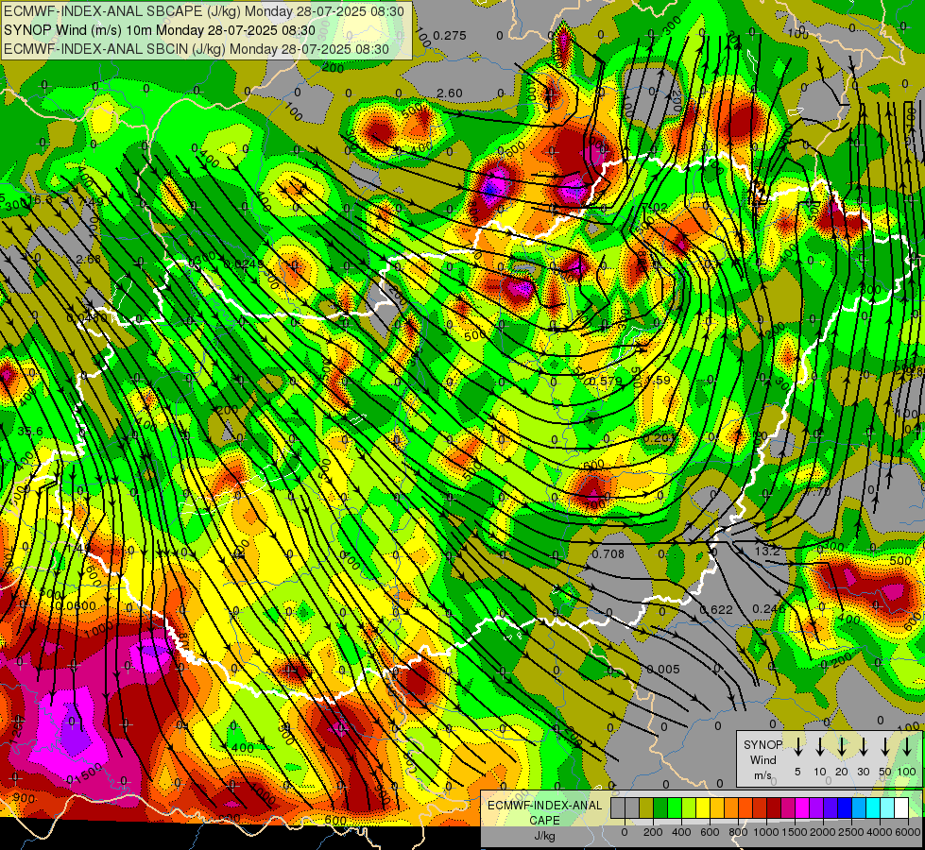Screen dimensions: 925x850
Task: Click the 30 m/s wind arrow in legend
Action: (x=863, y=747)
